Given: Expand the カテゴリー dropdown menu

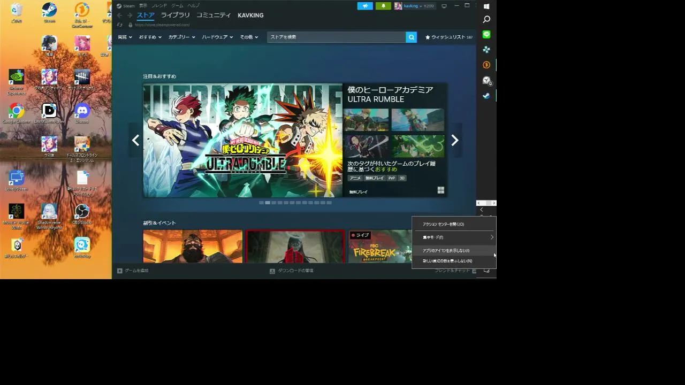Looking at the screenshot, I should click(181, 37).
